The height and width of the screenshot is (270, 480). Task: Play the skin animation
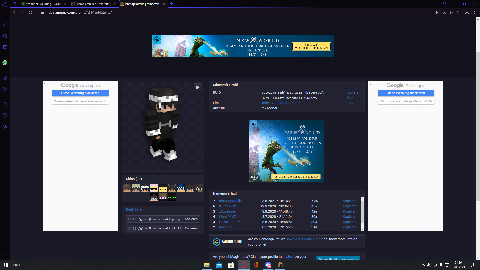(198, 87)
